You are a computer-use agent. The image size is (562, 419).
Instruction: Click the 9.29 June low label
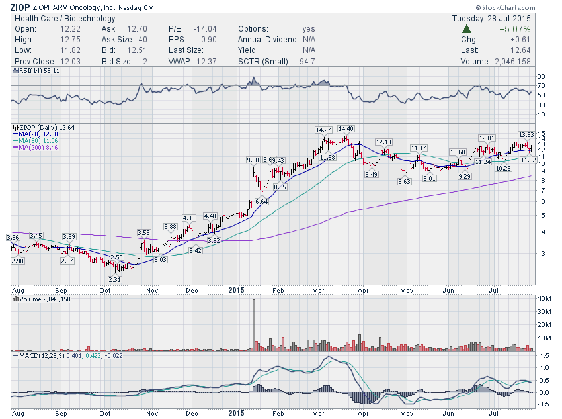pos(464,176)
